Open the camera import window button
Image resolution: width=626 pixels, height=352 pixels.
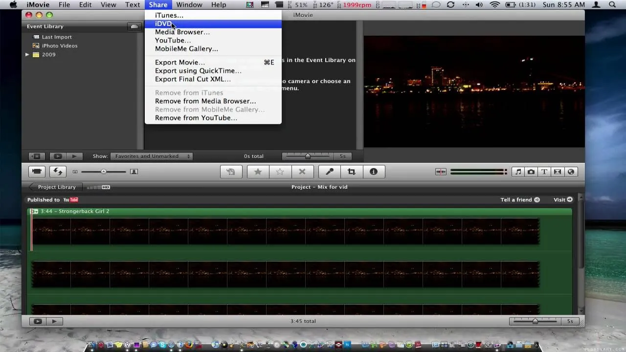pos(37,172)
